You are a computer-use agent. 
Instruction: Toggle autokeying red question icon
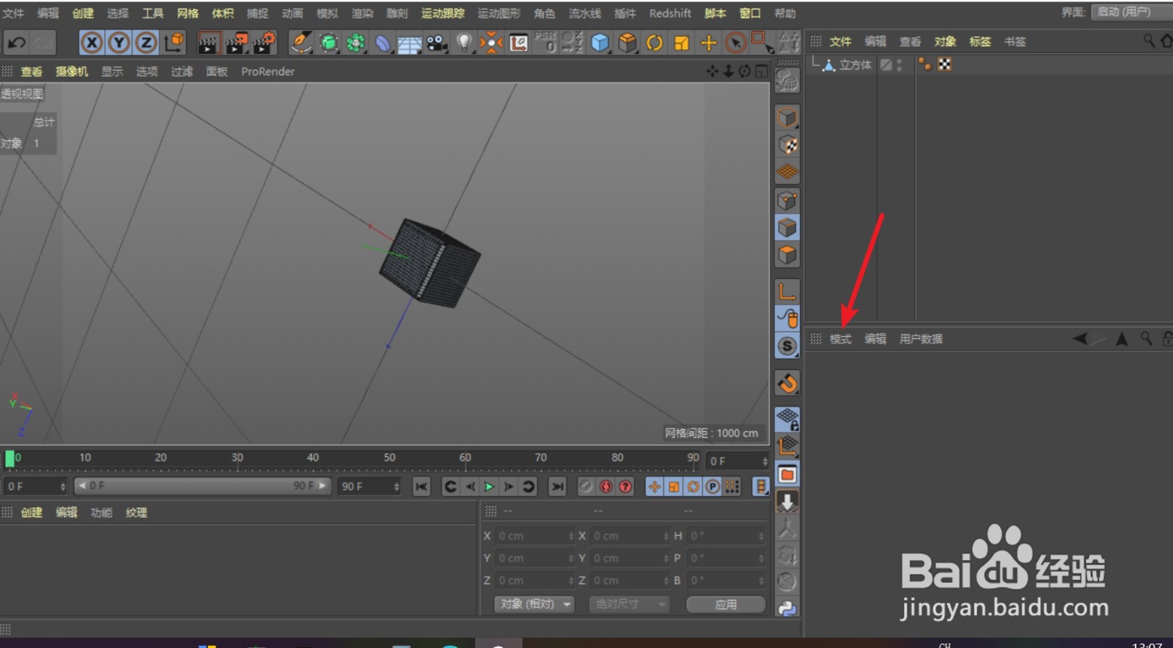coord(625,486)
